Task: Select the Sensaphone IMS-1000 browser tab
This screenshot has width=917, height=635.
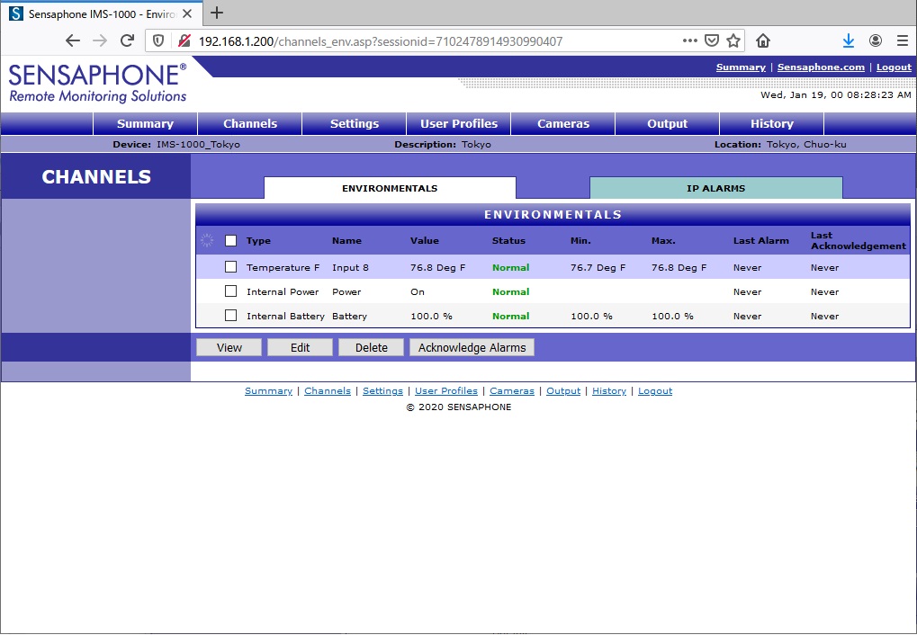Action: 102,13
